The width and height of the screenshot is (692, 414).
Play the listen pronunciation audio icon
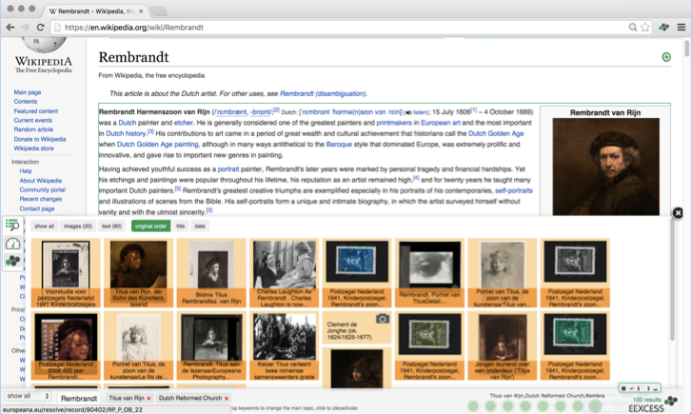pos(408,112)
